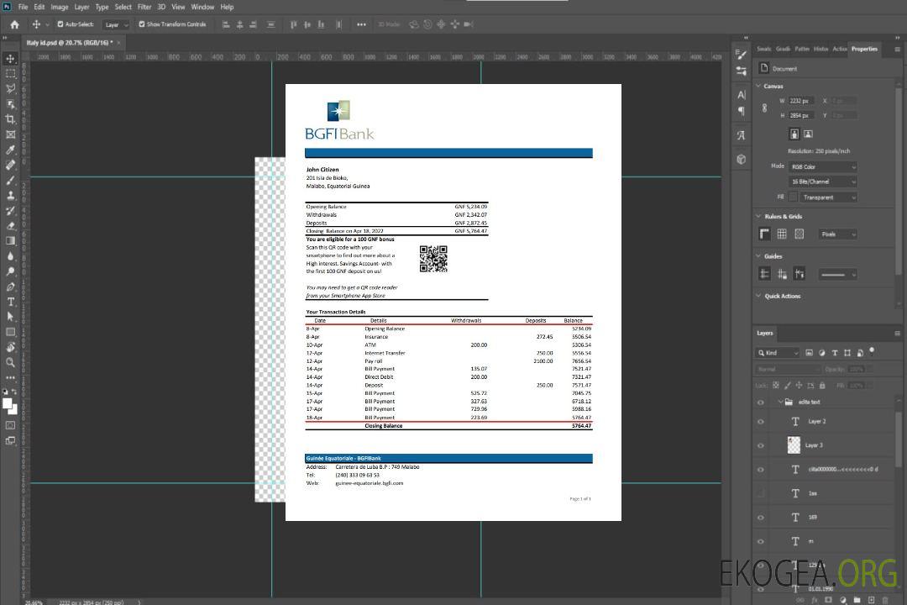Click the Home icon in options bar
The height and width of the screenshot is (605, 907).
point(14,24)
